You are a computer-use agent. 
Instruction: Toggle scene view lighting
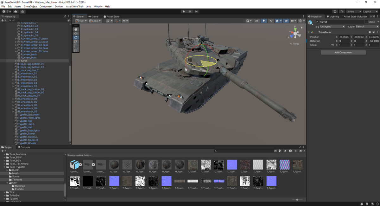coord(264,21)
